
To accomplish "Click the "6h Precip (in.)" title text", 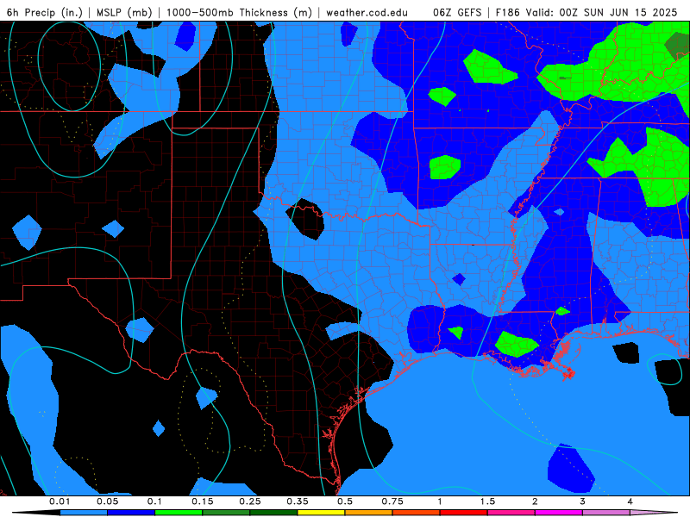I will [45, 12].
